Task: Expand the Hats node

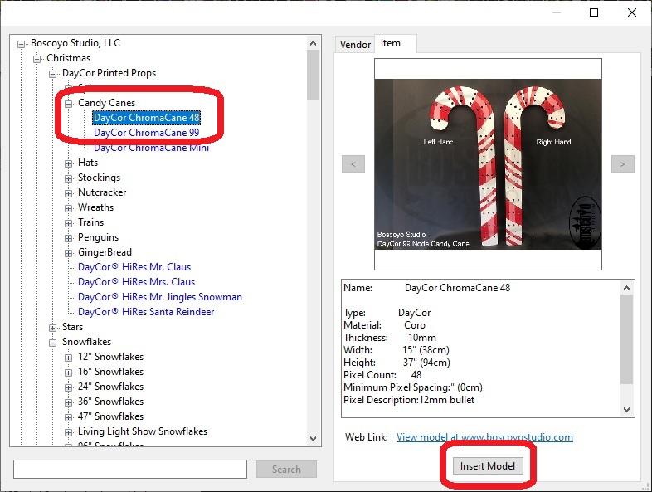Action: pos(68,163)
